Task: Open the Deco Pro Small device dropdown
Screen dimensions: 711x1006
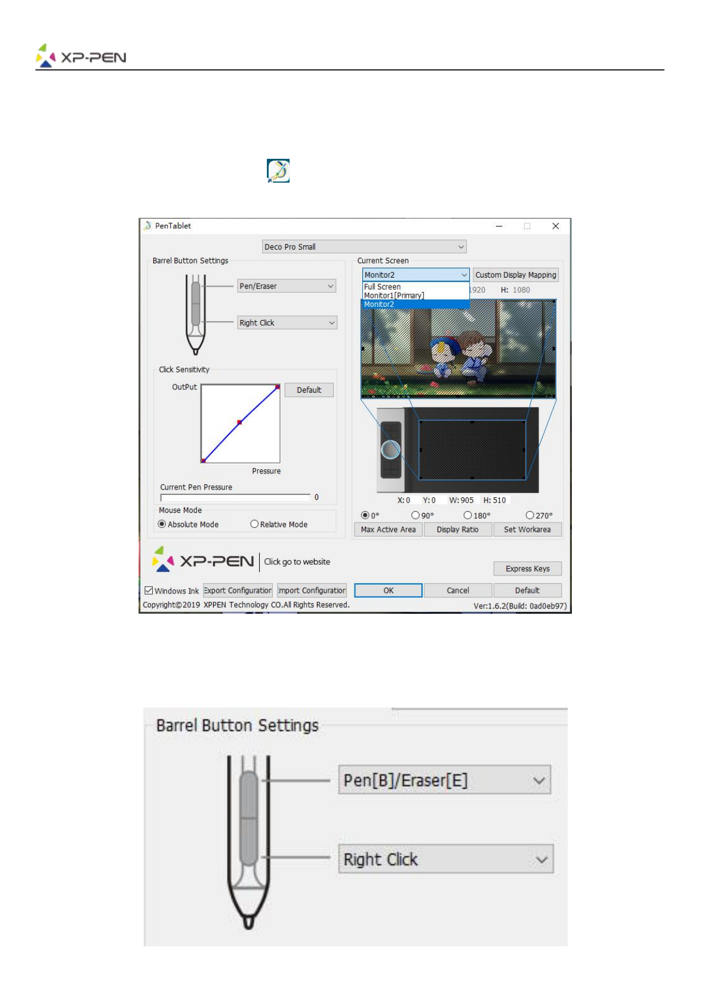Action: tap(364, 247)
